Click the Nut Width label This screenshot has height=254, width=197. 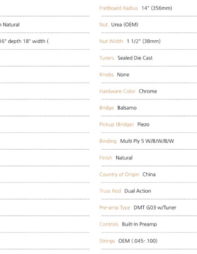coord(111,41)
